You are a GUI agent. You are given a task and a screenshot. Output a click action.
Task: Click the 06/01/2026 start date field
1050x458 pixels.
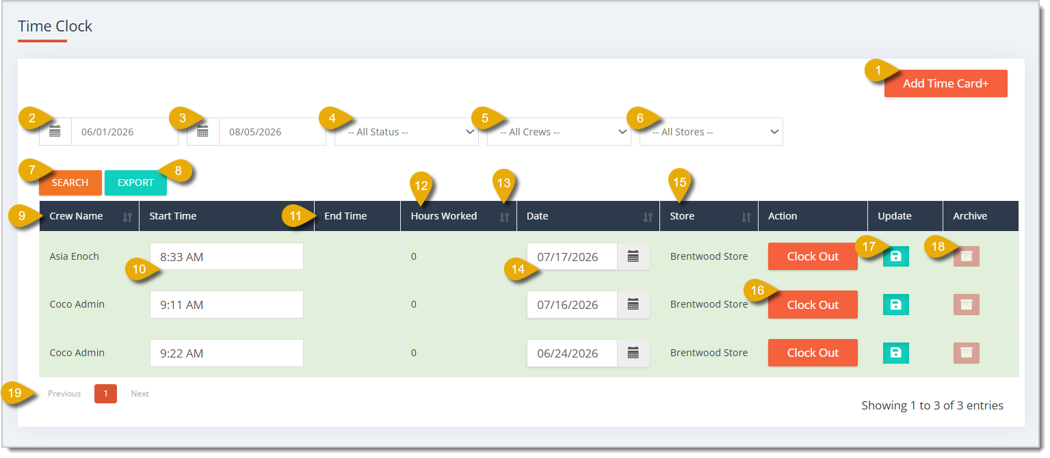[x=124, y=131]
